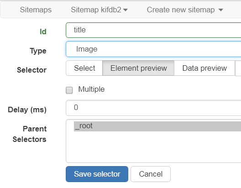Viewport: 241px width, 188px height.
Task: Click the Id label
Action: pos(43,31)
